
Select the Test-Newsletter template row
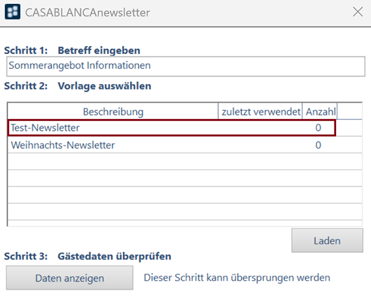pos(172,128)
